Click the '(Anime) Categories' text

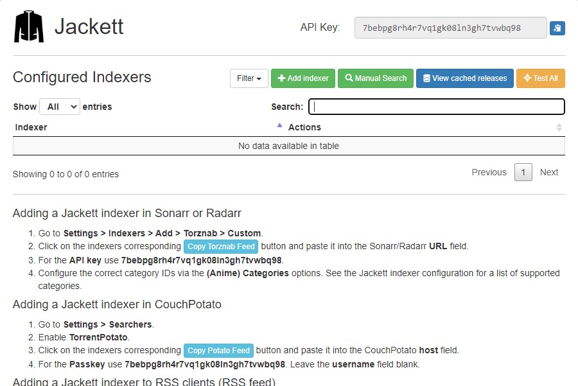(248, 273)
